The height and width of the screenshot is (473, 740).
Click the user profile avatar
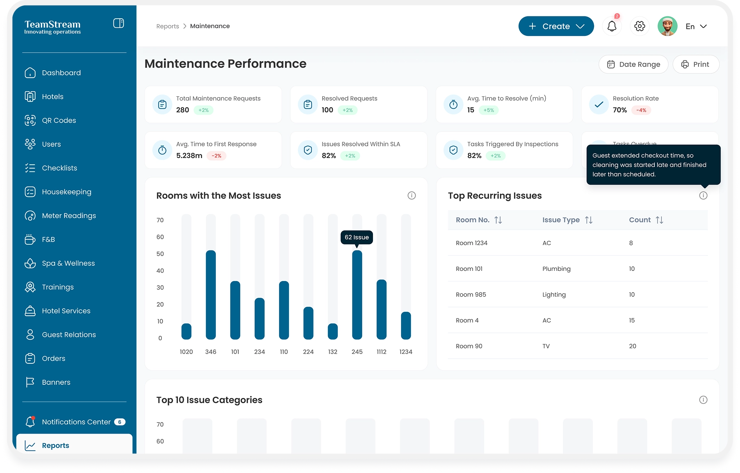(x=667, y=27)
